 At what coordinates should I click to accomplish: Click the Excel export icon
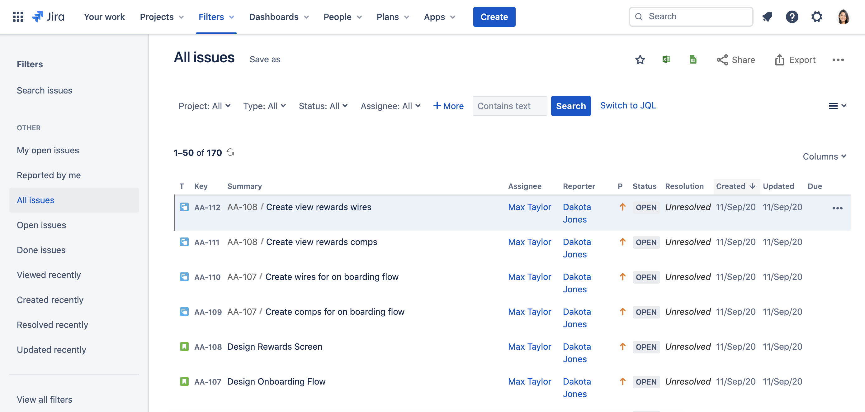click(x=666, y=60)
